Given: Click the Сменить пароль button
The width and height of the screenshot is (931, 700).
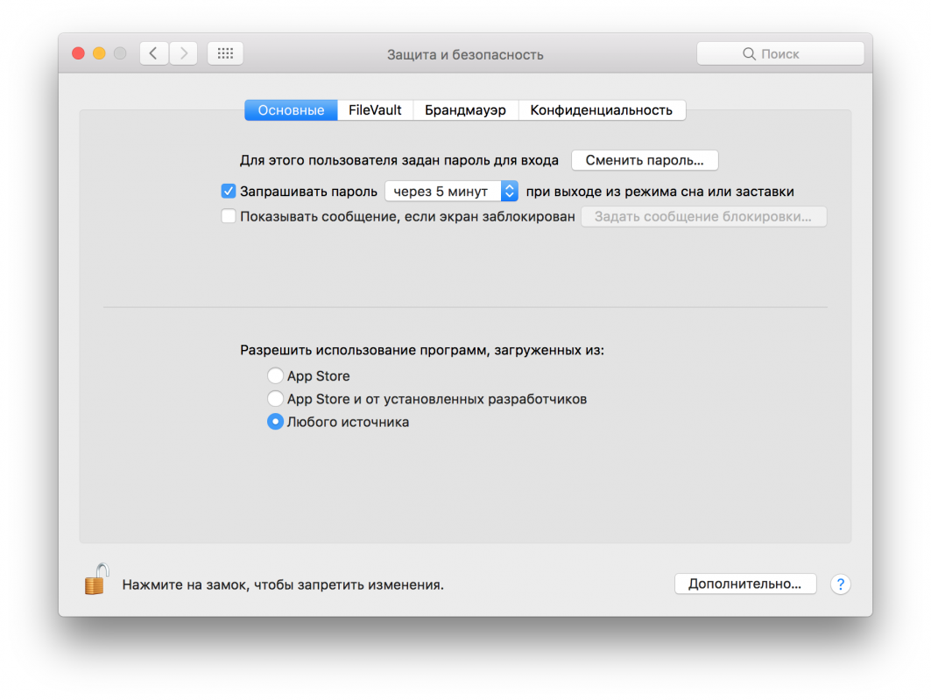Looking at the screenshot, I should (x=644, y=160).
